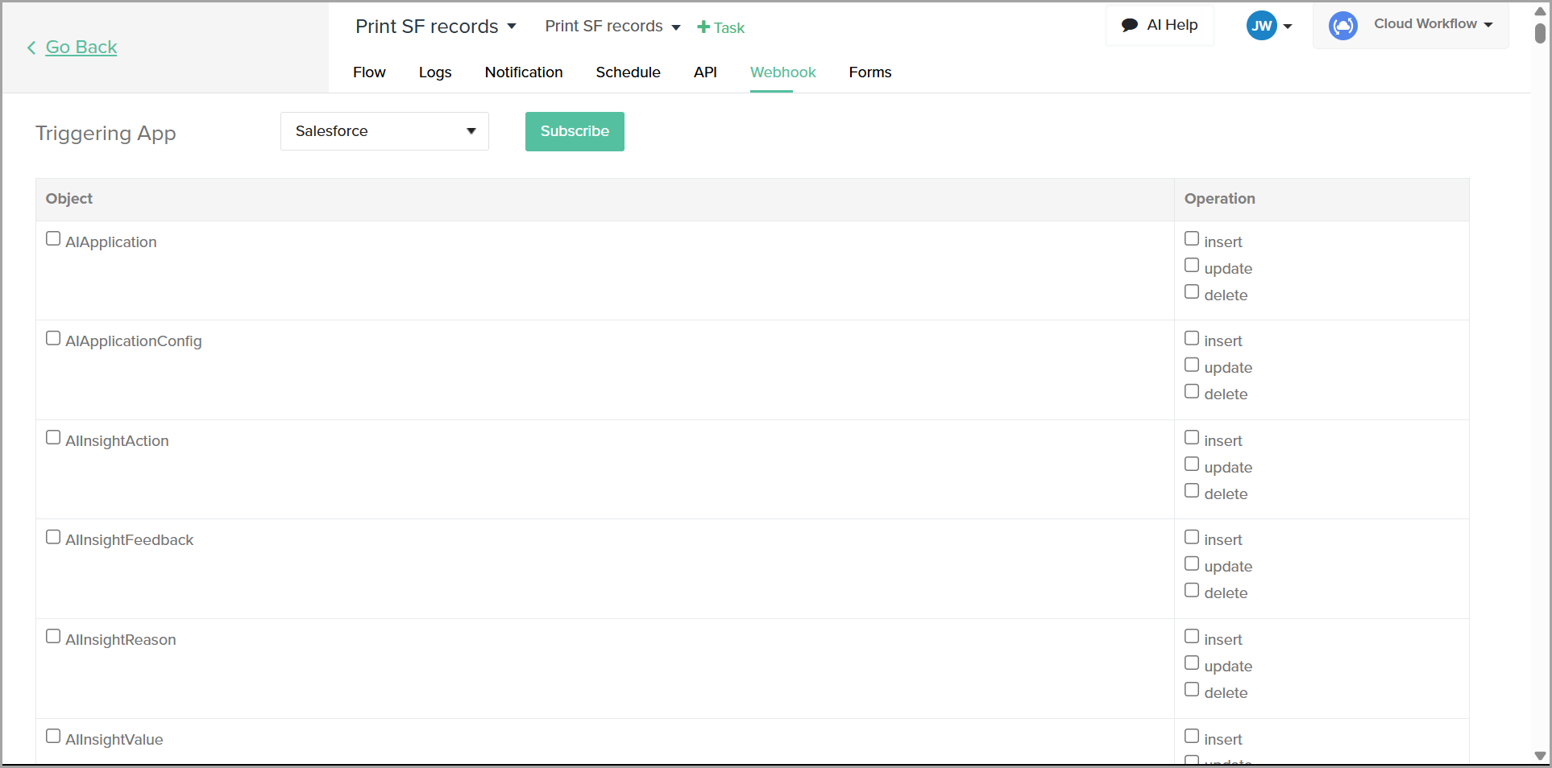This screenshot has height=768, width=1552.
Task: Follow the Go Back link
Action: click(x=81, y=47)
